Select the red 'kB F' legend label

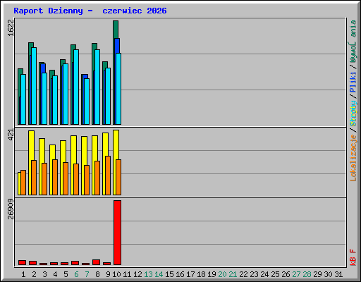[x=353, y=257]
